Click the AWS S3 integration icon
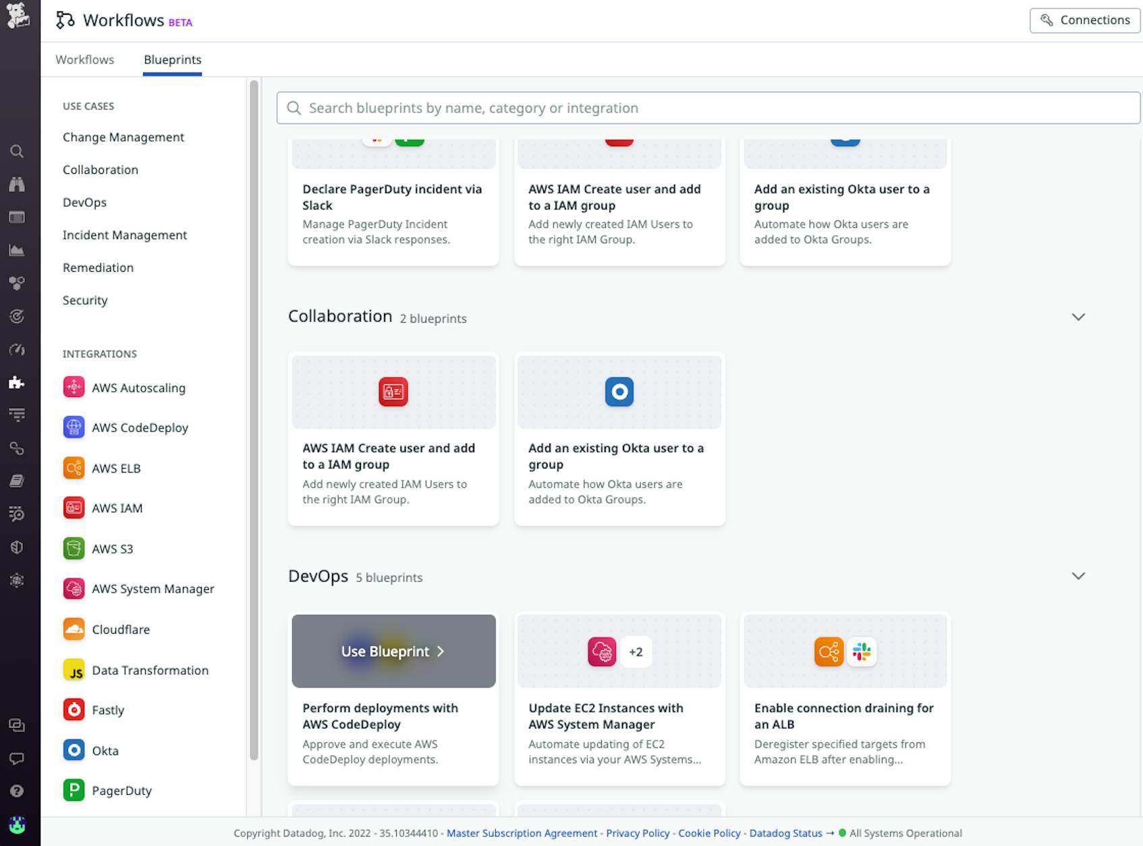The height and width of the screenshot is (846, 1143). pyautogui.click(x=74, y=548)
